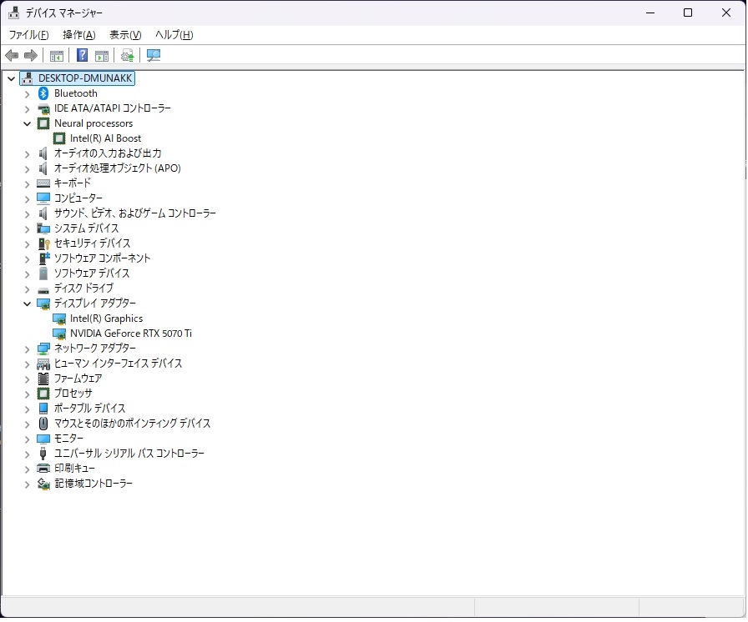
Task: Select the ネットワーク アダプター label
Action: click(95, 349)
